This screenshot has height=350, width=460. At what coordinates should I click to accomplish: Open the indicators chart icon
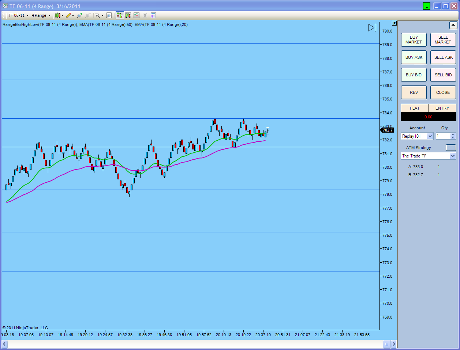coord(136,15)
